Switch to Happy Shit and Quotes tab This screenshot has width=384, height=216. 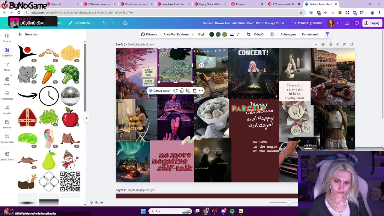[x=208, y=4]
